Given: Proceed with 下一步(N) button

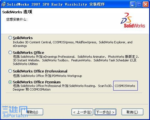Looking at the screenshot, I should pos(105,112).
